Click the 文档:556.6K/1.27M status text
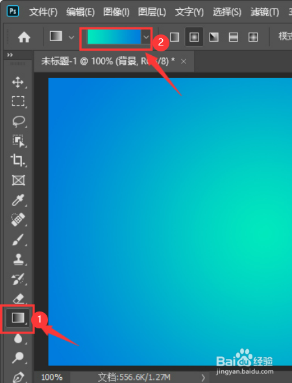 coord(134,377)
